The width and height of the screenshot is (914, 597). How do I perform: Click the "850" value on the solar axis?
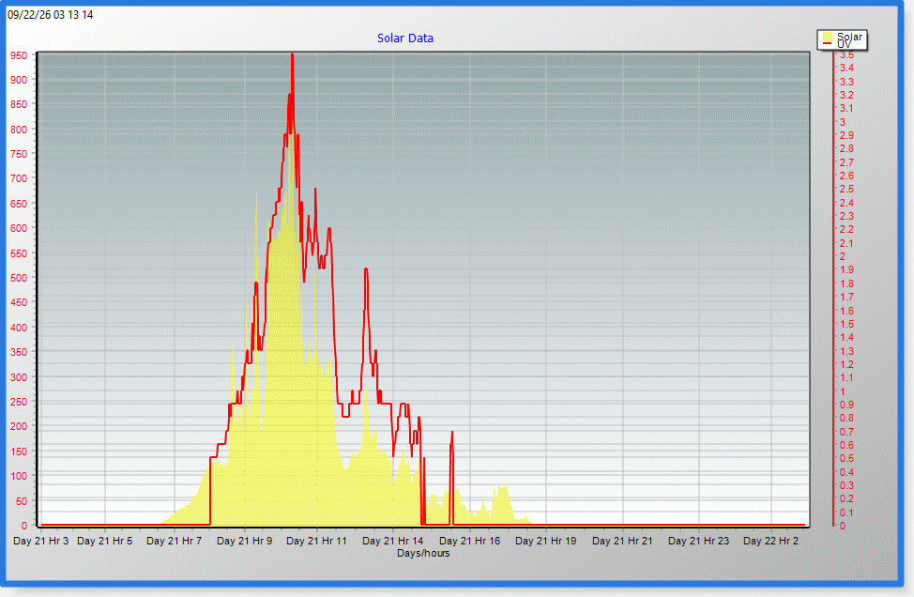point(19,105)
